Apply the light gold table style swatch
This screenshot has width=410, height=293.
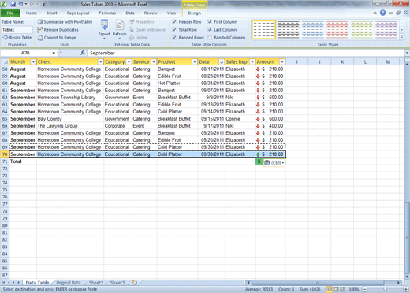tap(263, 30)
